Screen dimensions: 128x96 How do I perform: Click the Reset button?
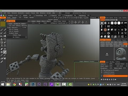(38, 21)
